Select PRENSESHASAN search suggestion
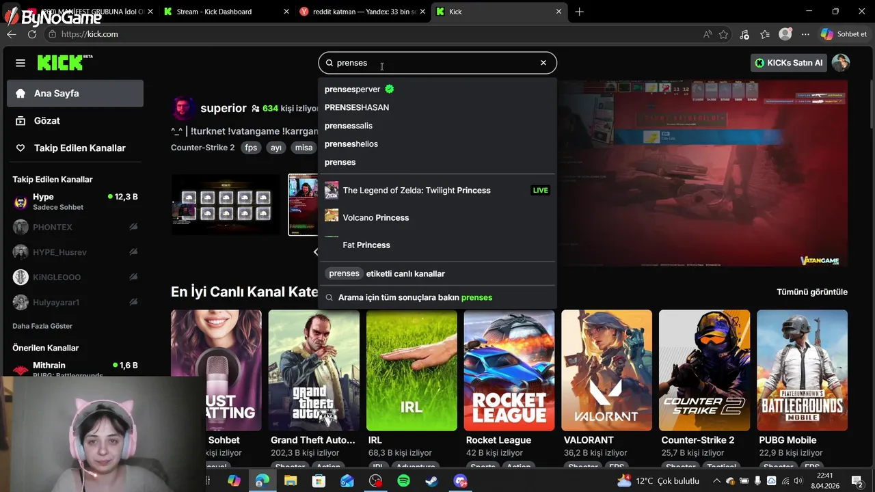The width and height of the screenshot is (875, 492). point(437,107)
